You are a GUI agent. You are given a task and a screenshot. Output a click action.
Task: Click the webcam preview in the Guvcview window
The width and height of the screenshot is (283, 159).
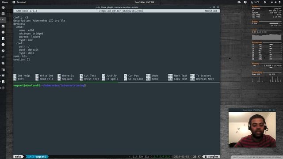(252, 129)
